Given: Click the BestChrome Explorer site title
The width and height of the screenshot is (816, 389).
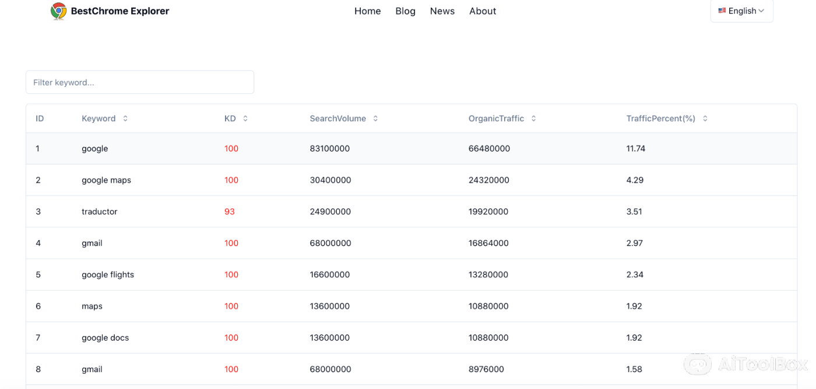Looking at the screenshot, I should (x=120, y=11).
